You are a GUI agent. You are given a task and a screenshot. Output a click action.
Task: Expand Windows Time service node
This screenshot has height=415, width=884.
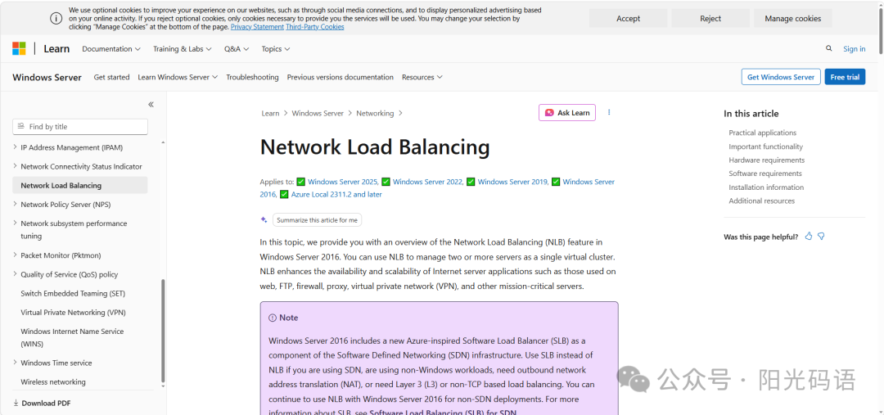coord(16,363)
